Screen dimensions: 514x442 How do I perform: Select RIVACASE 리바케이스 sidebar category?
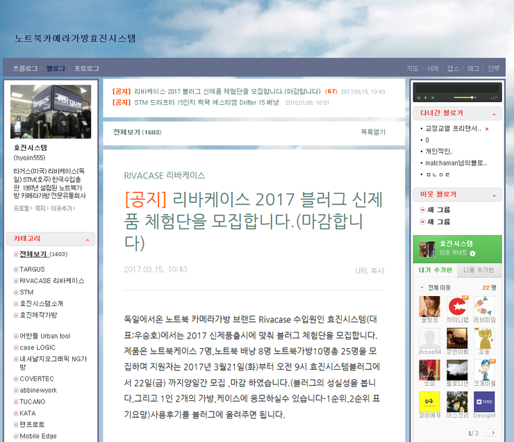[x=52, y=281]
